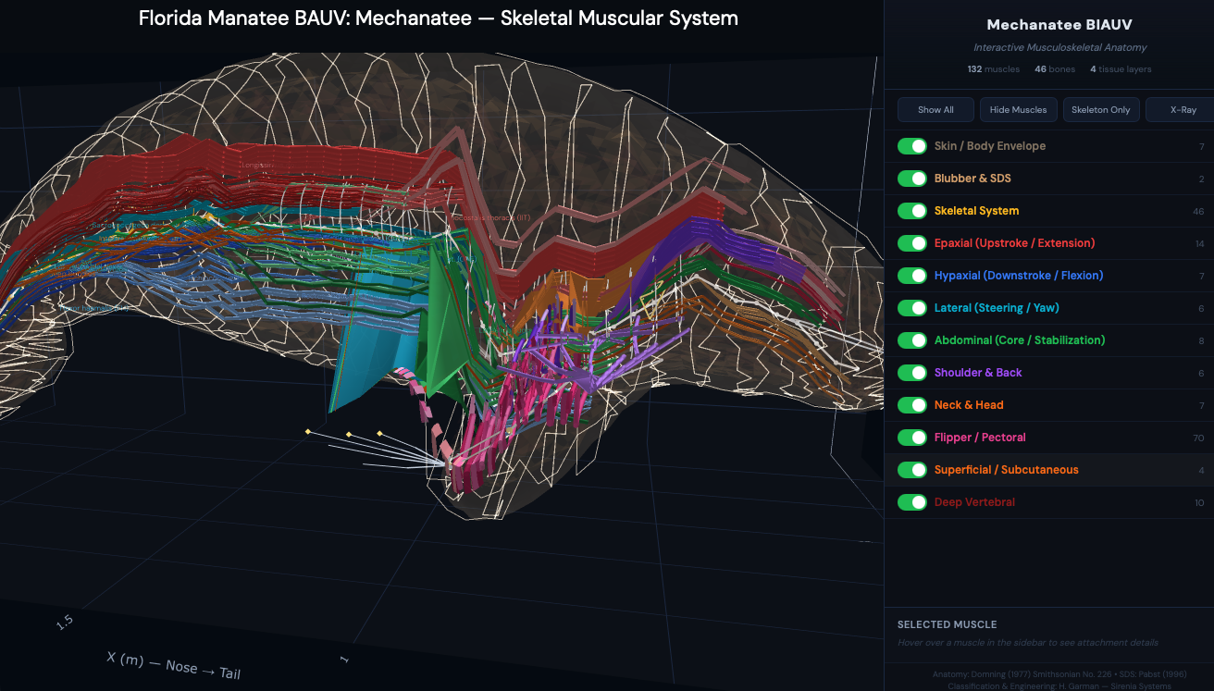Image resolution: width=1214 pixels, height=691 pixels.
Task: Toggle the Hypaxial (Downstroke / Flexion) switch
Action: 912,276
